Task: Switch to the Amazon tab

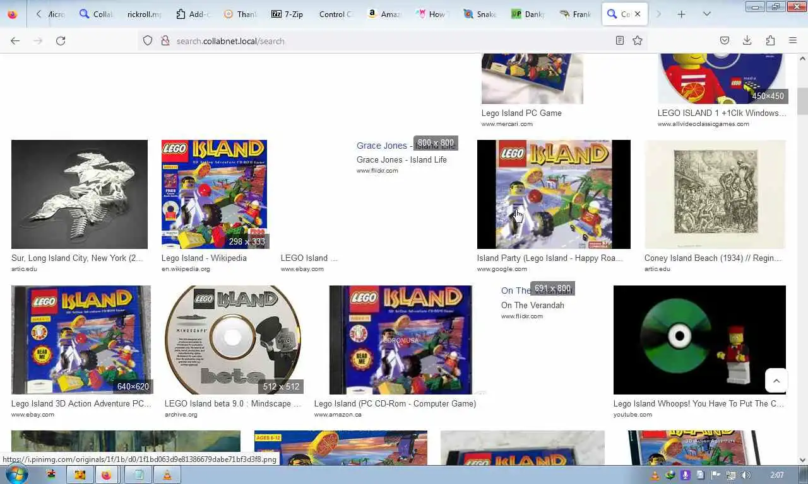Action: tap(383, 14)
